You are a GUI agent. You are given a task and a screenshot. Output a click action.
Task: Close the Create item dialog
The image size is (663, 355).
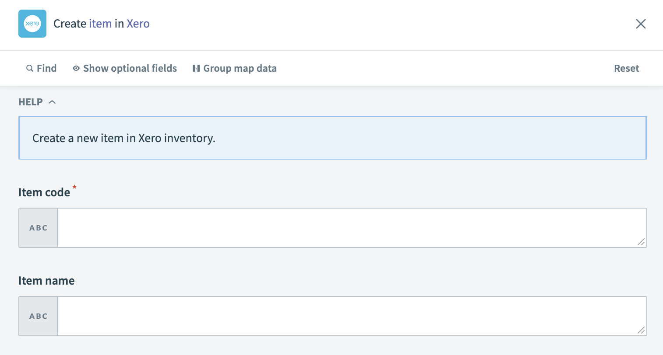641,24
